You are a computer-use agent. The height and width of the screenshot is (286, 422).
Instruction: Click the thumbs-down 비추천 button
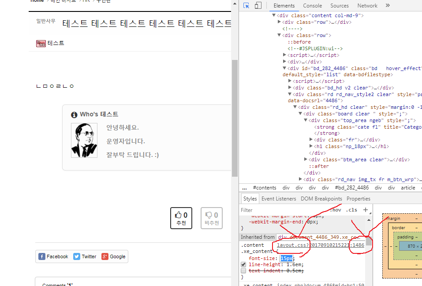(x=212, y=218)
